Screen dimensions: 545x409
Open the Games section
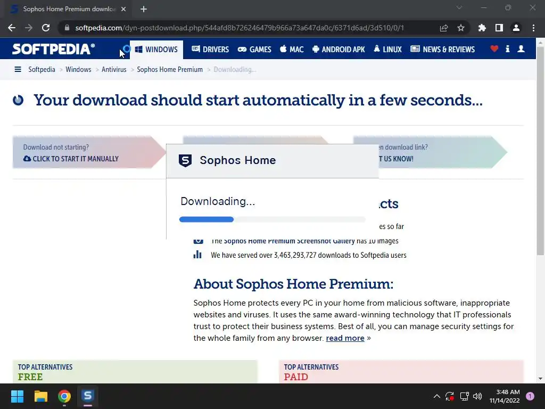pyautogui.click(x=254, y=50)
